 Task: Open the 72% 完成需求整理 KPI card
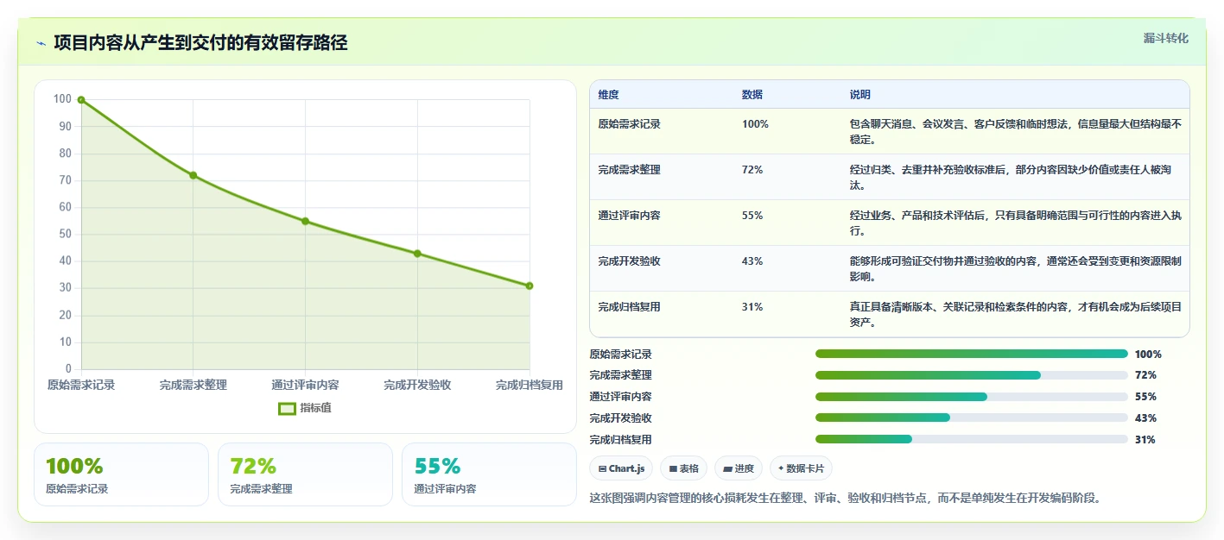click(305, 474)
